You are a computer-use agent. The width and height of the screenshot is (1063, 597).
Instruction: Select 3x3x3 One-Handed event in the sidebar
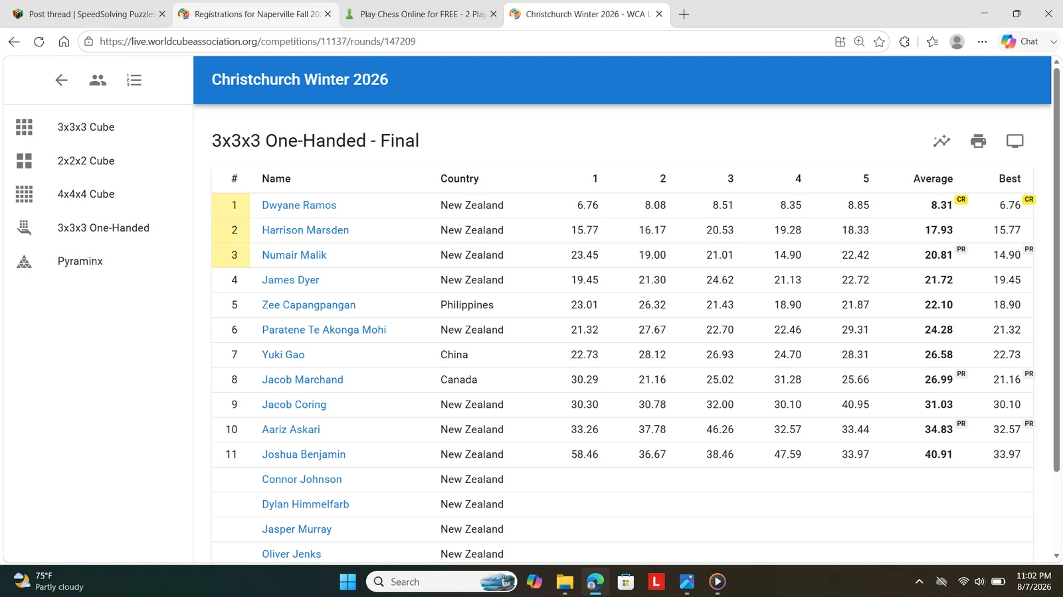point(98,228)
